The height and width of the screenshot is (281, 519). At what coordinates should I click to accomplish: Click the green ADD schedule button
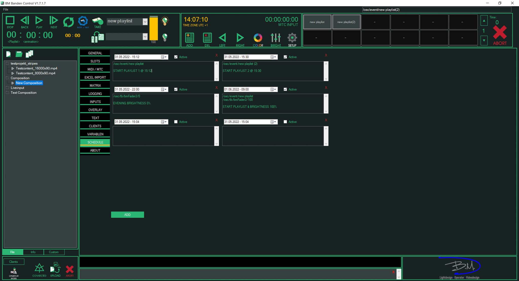(127, 215)
